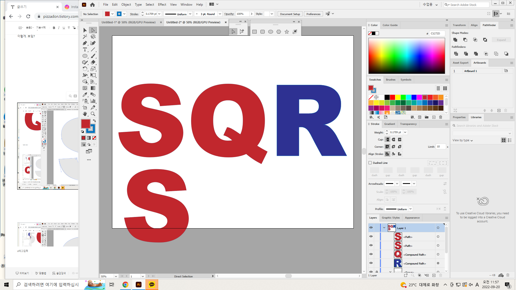
Task: Select the Paintbrush tool
Action: (93, 56)
